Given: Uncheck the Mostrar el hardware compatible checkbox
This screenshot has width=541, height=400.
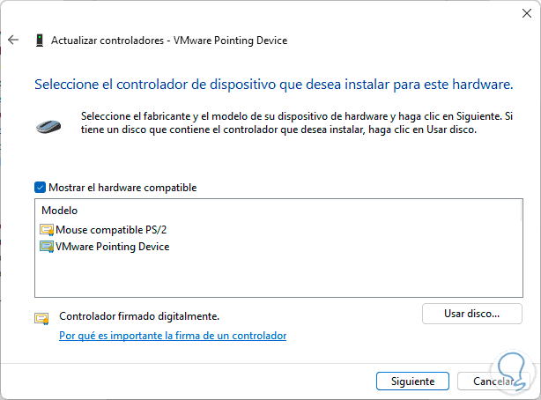Looking at the screenshot, I should (x=40, y=188).
